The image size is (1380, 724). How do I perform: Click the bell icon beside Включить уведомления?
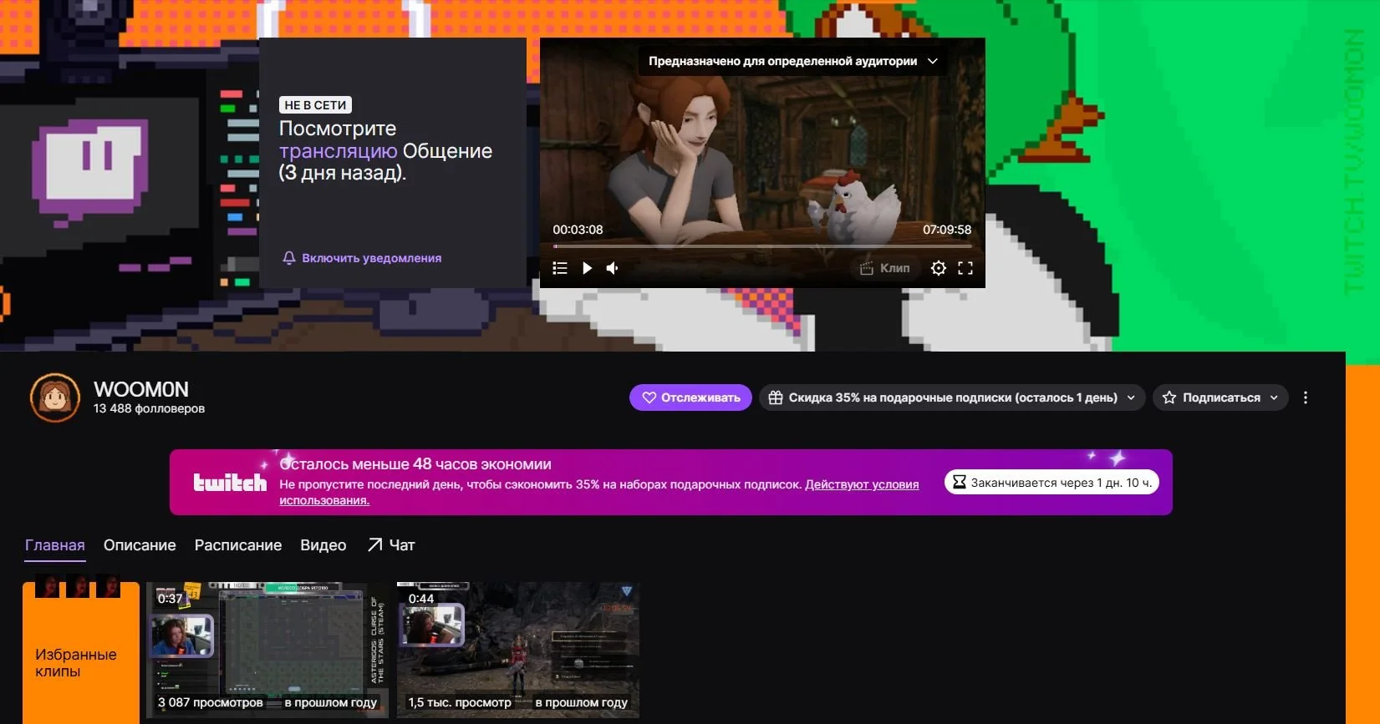click(x=289, y=258)
